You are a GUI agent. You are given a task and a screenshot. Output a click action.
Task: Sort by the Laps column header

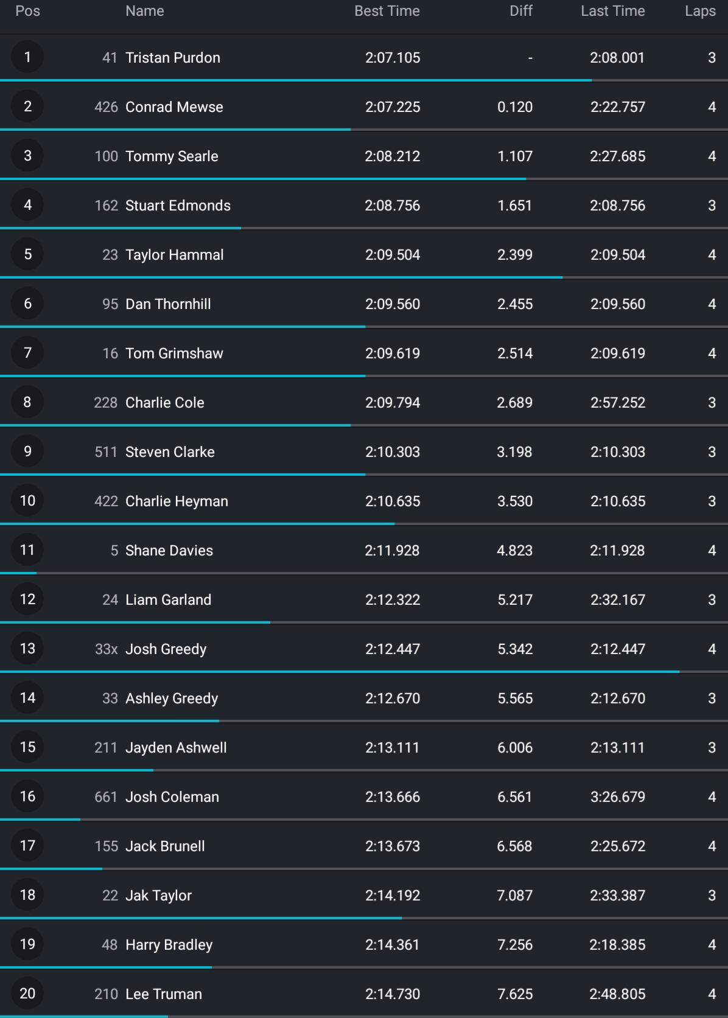[700, 11]
